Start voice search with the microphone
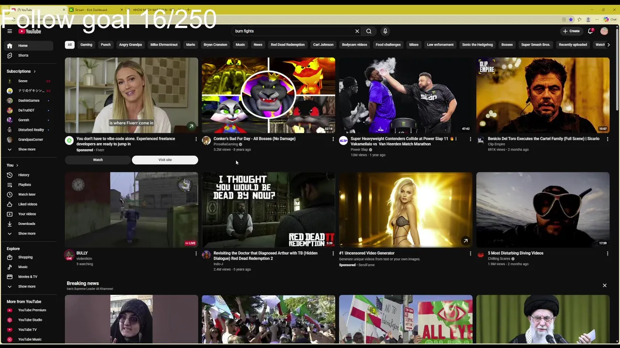The width and height of the screenshot is (620, 348). point(385,31)
